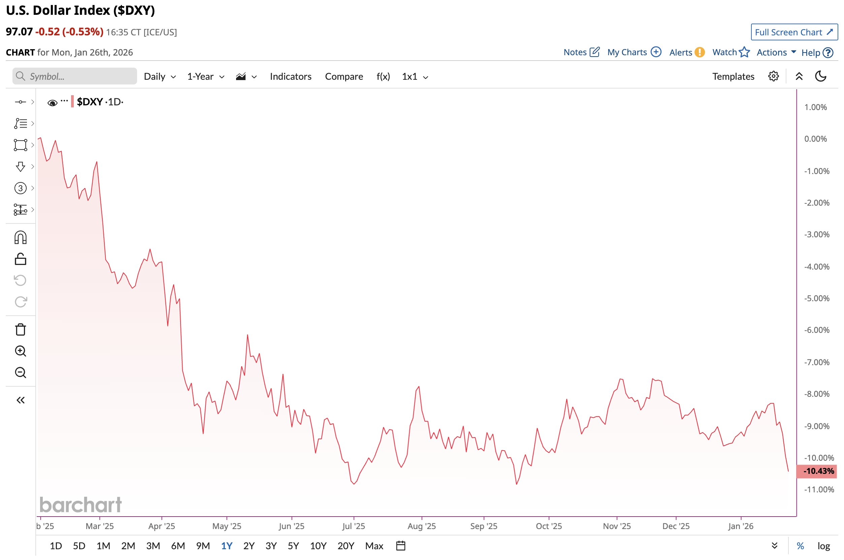This screenshot has width=844, height=560.
Task: Open chart settings gear icon
Action: click(x=773, y=76)
